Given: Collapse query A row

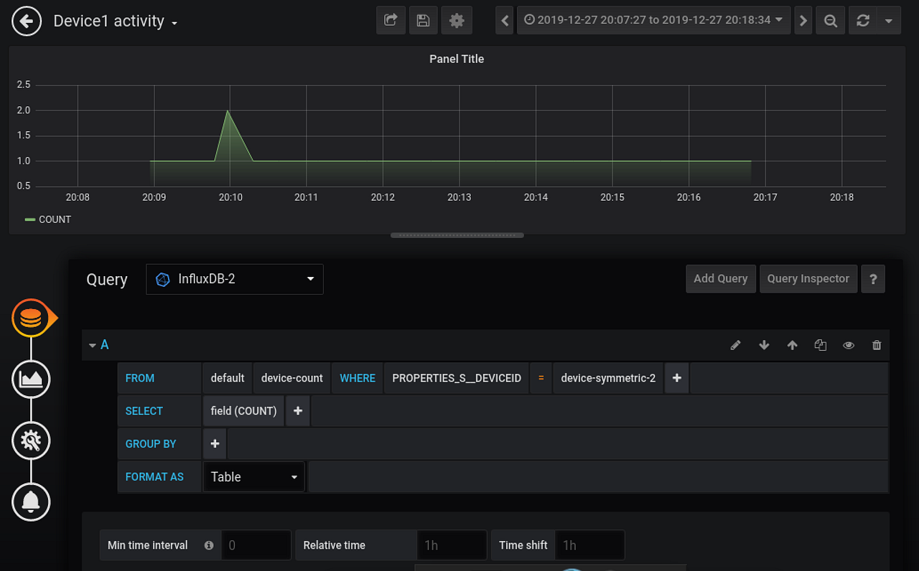Looking at the screenshot, I should click(98, 345).
